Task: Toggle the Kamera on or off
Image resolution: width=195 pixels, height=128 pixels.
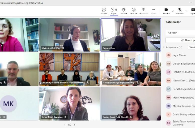Action: [166, 11]
